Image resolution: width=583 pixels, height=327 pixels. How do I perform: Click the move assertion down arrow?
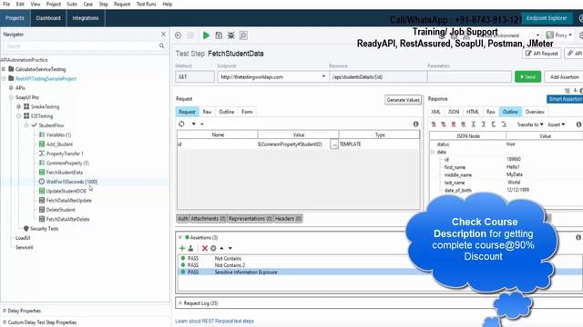tap(230, 248)
